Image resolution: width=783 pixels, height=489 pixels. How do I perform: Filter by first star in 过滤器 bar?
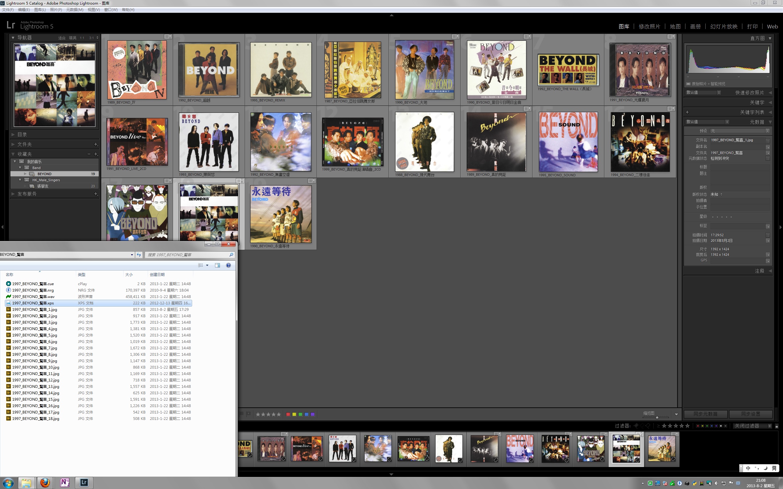click(x=664, y=426)
